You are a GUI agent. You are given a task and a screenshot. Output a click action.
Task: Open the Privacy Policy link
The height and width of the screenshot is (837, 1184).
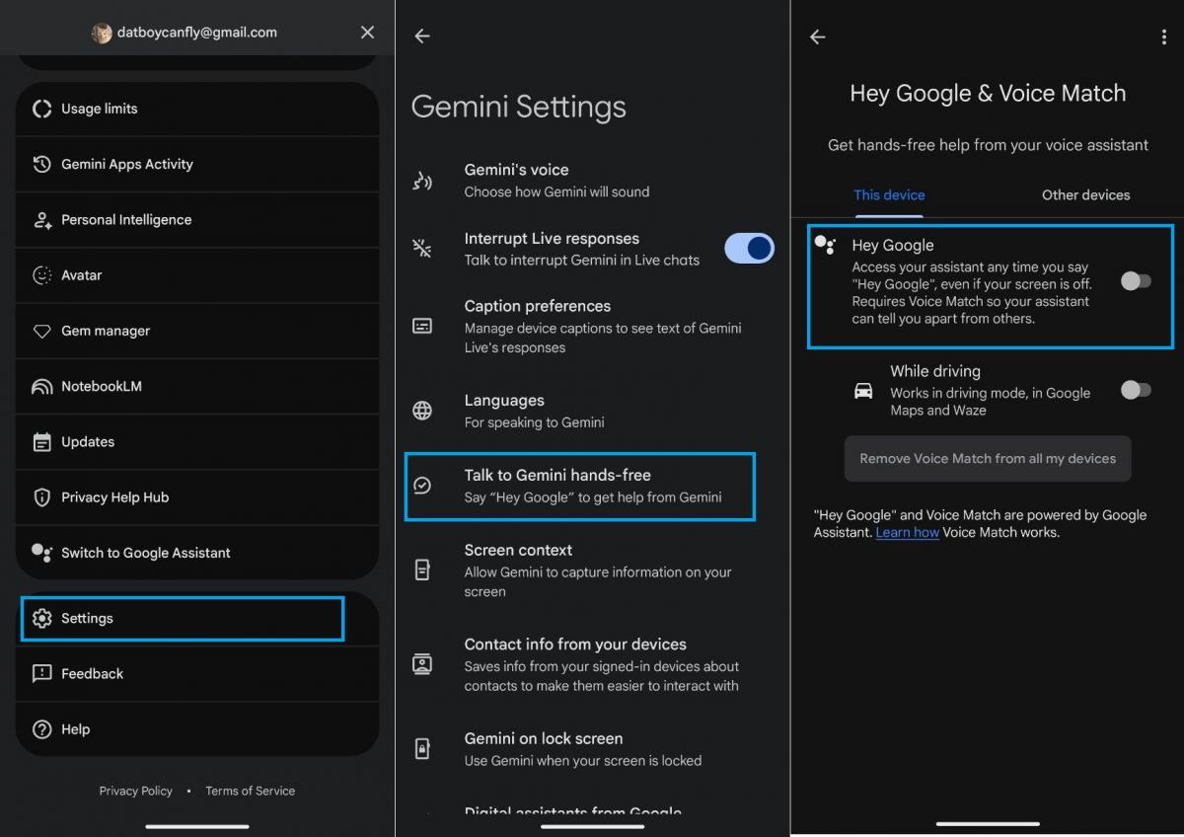[x=135, y=791]
